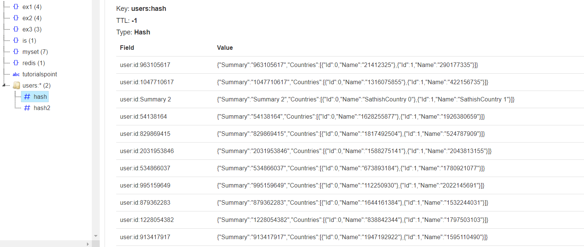Click the # icon next to hash2
This screenshot has height=247, width=584.
coord(27,108)
